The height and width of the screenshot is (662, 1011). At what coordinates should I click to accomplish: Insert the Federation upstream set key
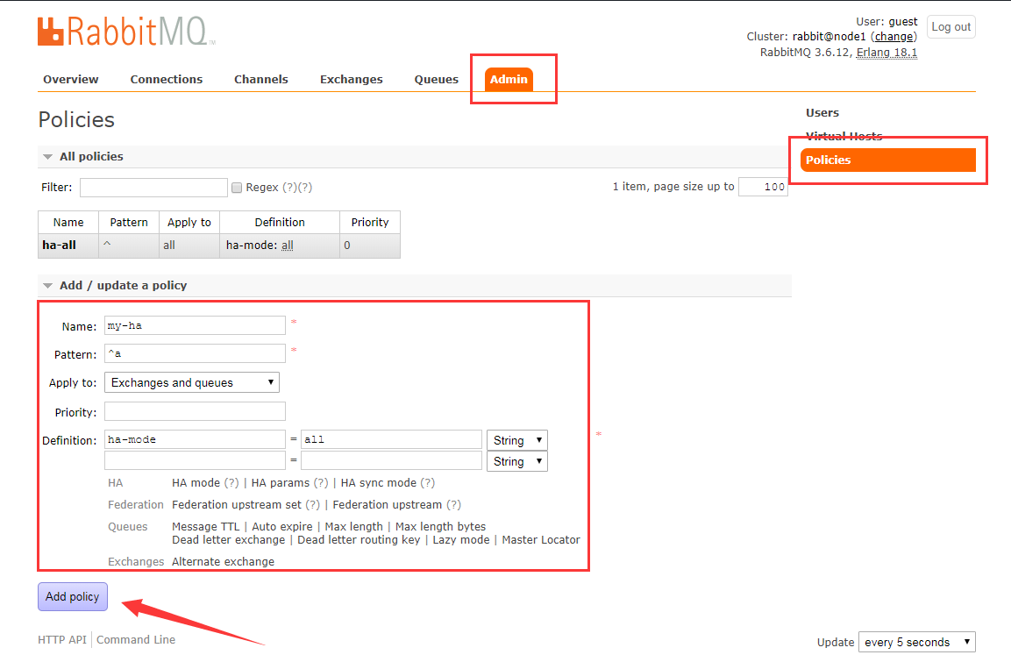coord(237,505)
